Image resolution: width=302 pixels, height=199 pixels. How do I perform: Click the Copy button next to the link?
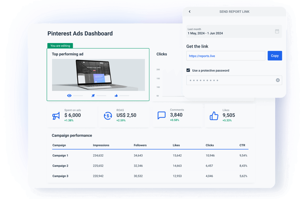[x=275, y=56]
